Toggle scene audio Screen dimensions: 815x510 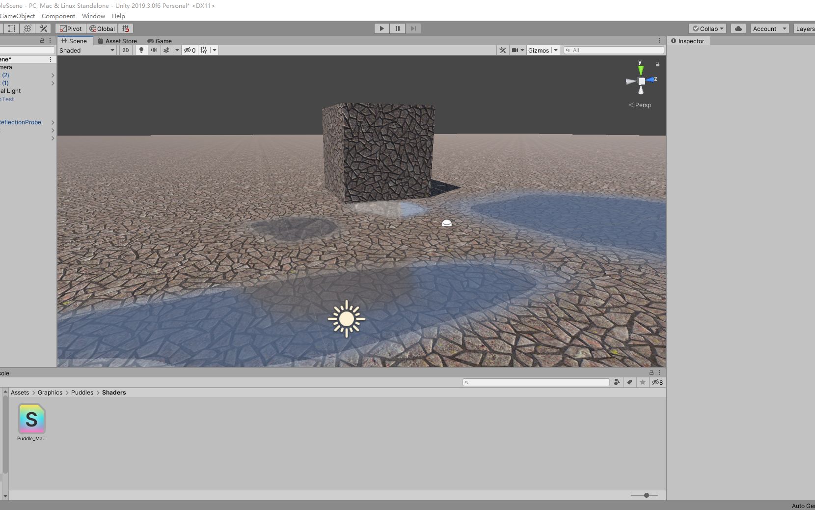click(154, 50)
